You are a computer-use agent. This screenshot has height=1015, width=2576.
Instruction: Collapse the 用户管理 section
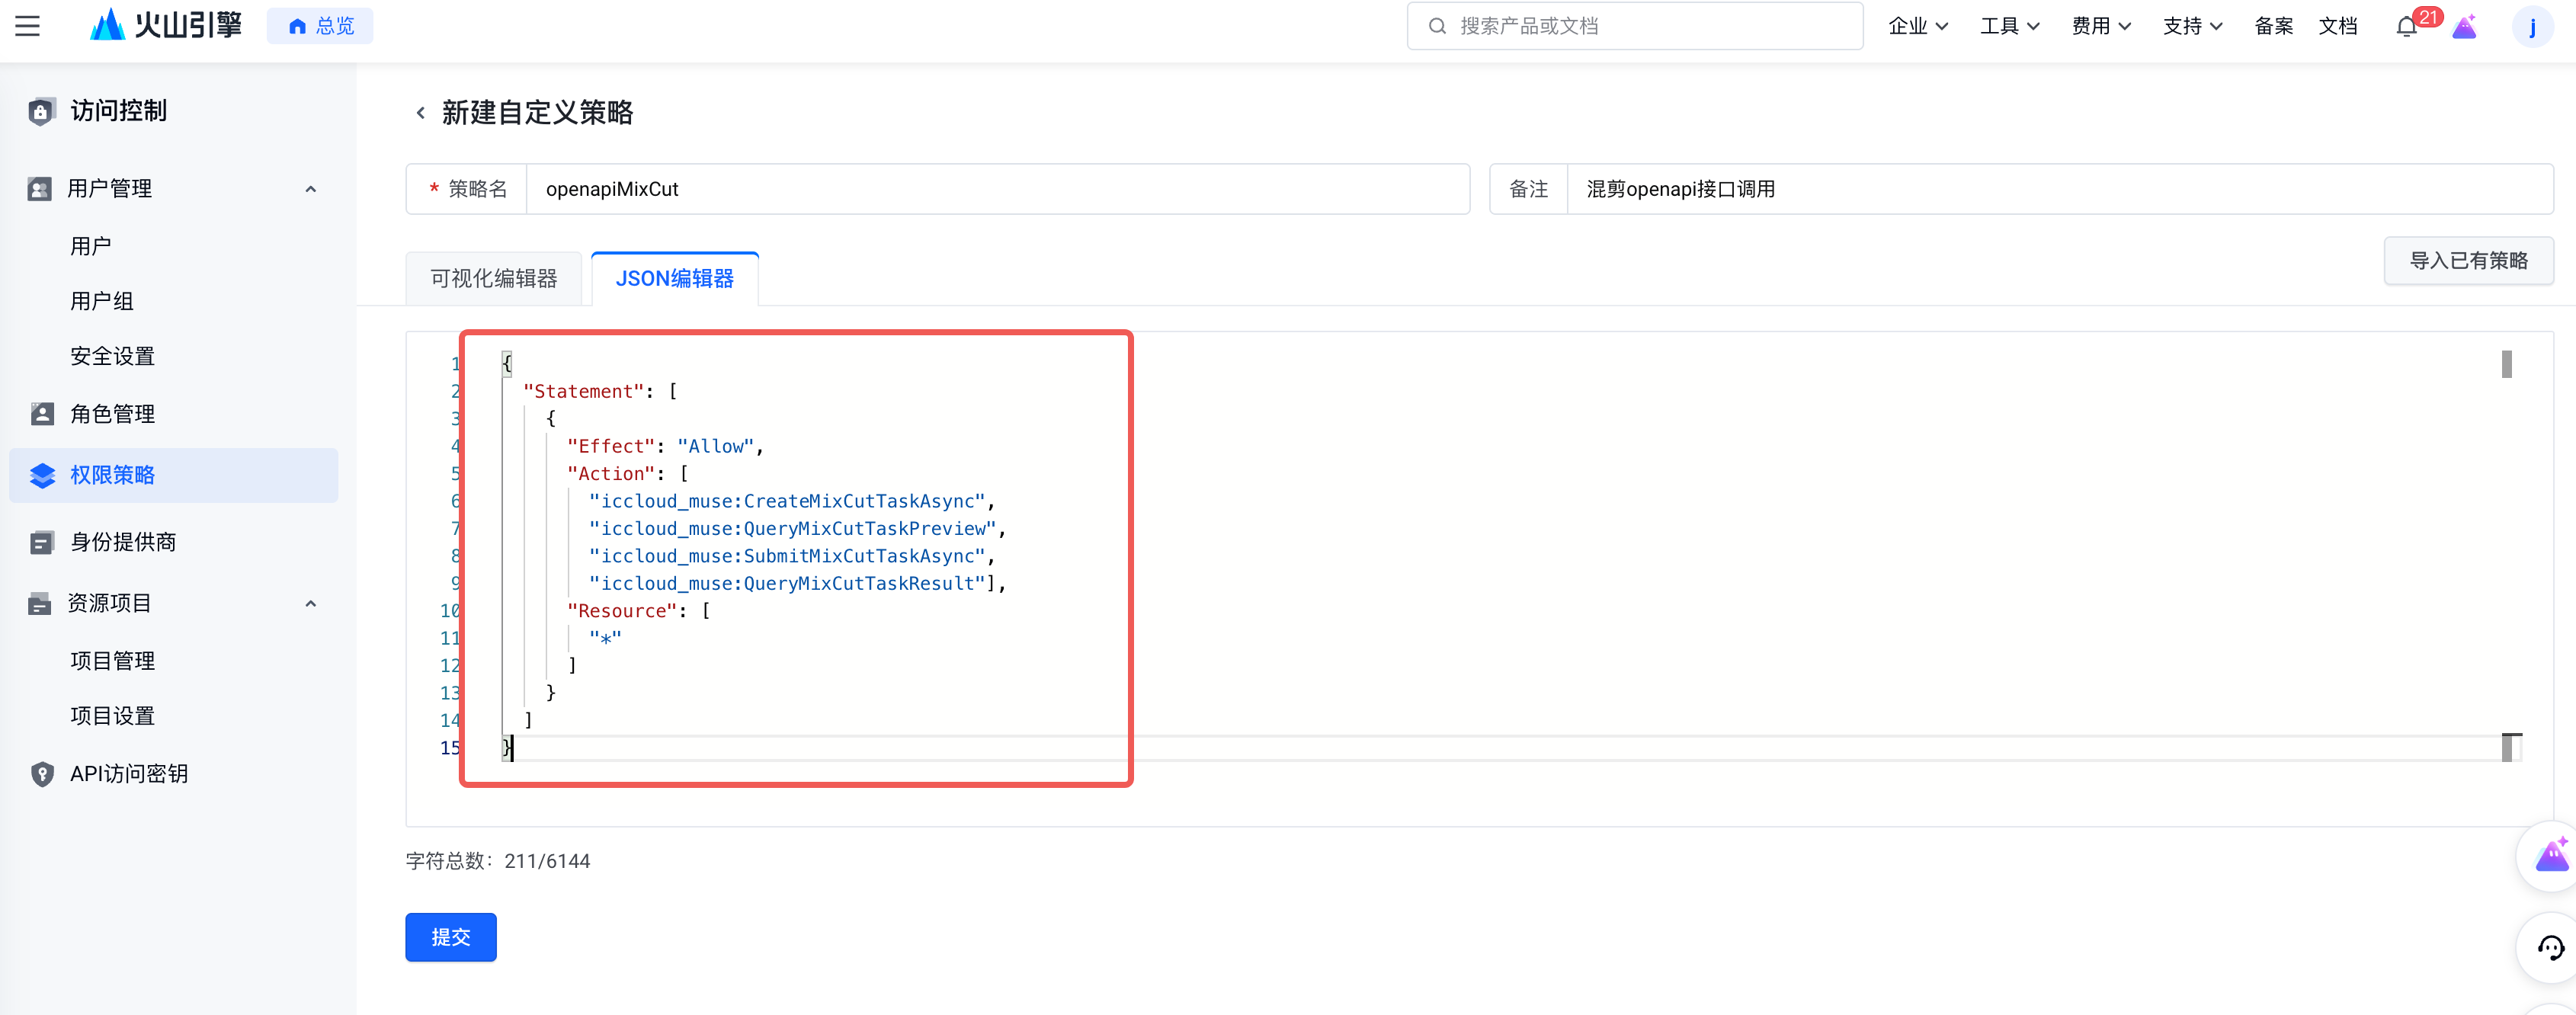click(311, 189)
